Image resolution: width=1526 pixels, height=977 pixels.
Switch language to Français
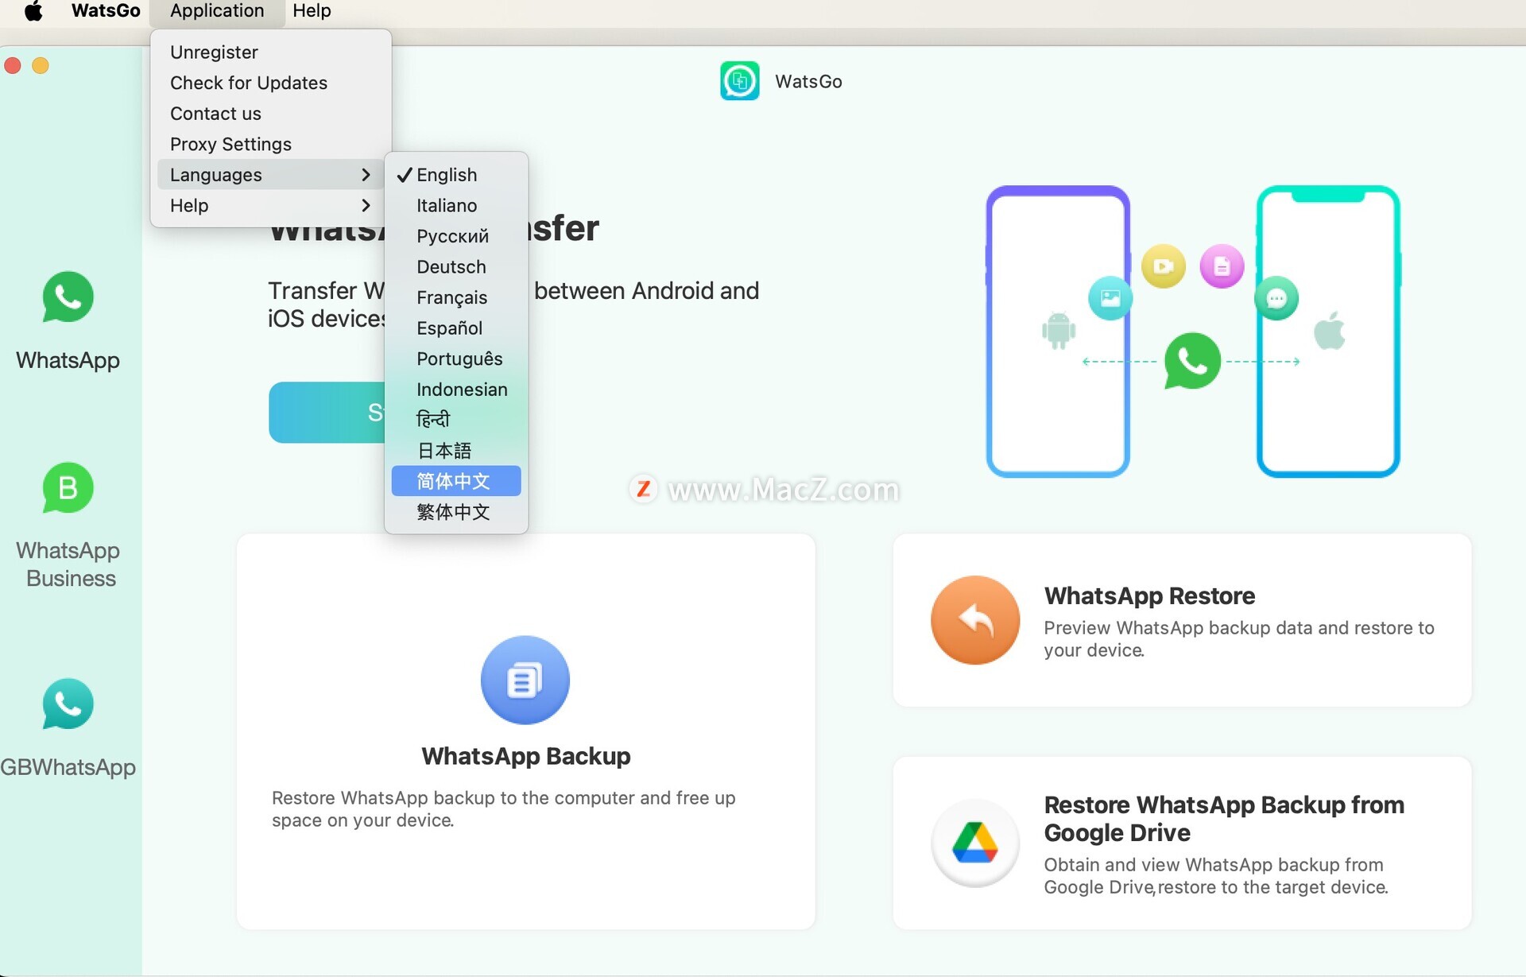[x=456, y=297]
